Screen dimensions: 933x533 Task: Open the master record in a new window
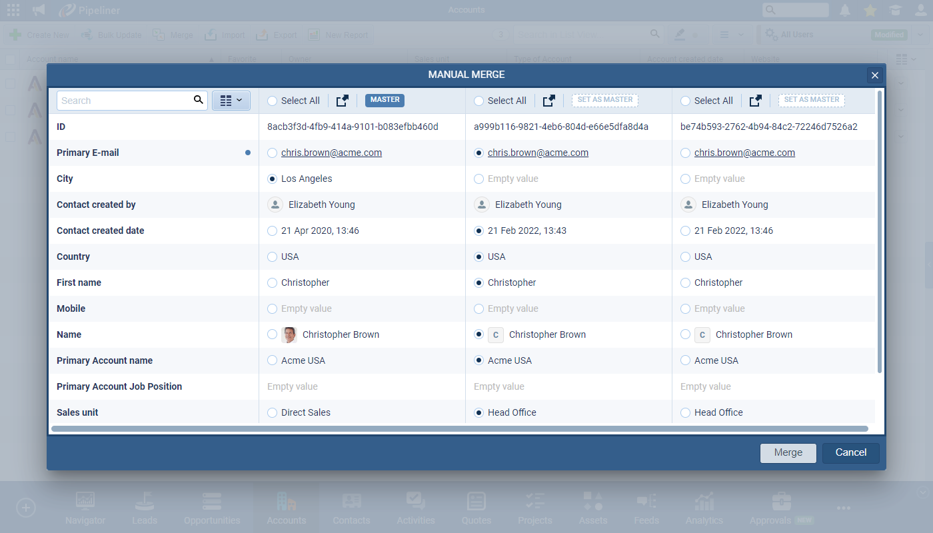(x=343, y=101)
